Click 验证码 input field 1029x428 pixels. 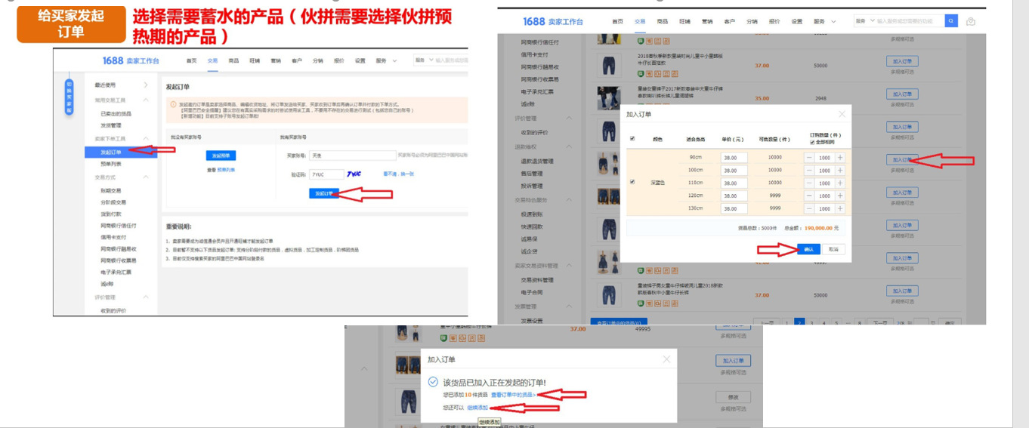(x=326, y=174)
